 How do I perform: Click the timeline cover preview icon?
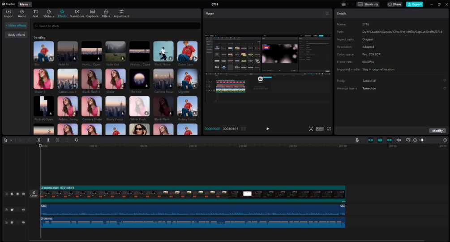coord(408,140)
